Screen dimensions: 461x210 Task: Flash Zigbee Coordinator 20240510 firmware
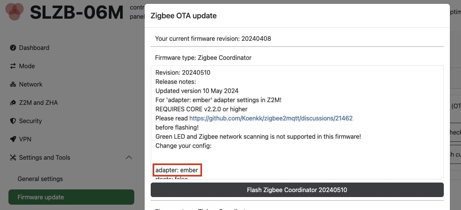297,190
